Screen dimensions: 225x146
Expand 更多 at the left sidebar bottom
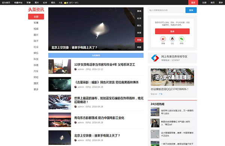pos(36,89)
